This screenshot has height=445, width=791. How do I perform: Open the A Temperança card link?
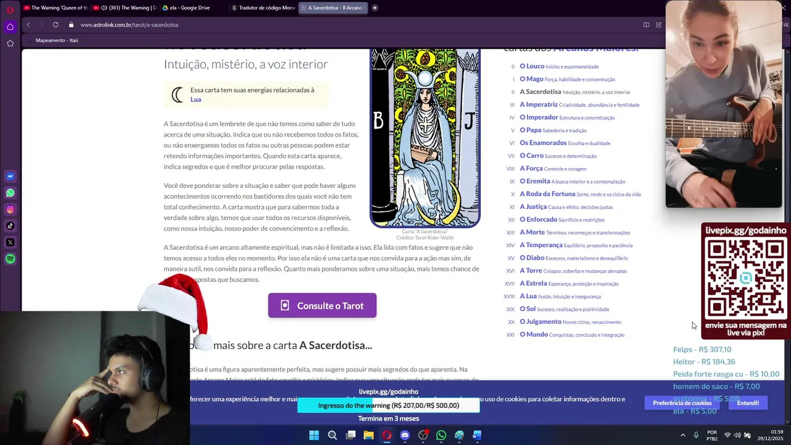tap(541, 245)
